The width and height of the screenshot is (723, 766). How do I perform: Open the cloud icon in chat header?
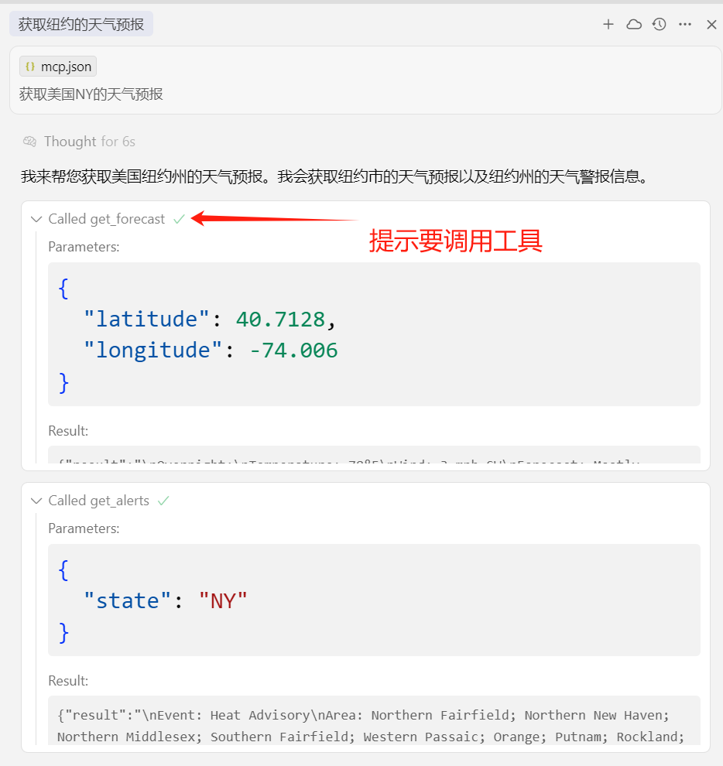click(x=634, y=25)
